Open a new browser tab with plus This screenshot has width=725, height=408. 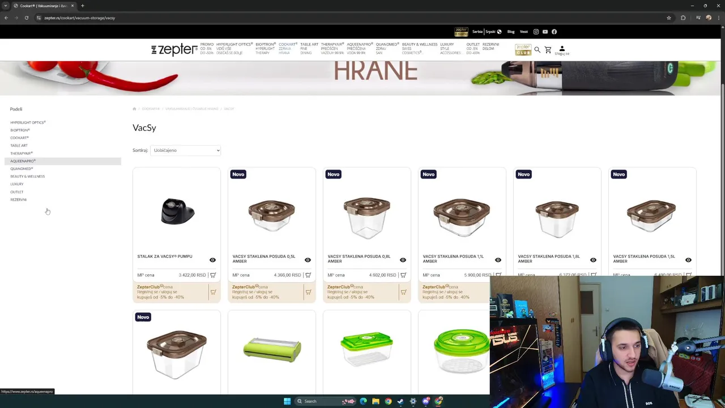[x=82, y=6]
